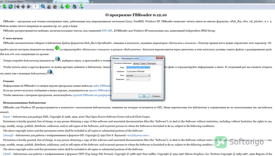Screen dimensions: 275x156
Task: Click the Название field in dialog
Action: coord(138,71)
